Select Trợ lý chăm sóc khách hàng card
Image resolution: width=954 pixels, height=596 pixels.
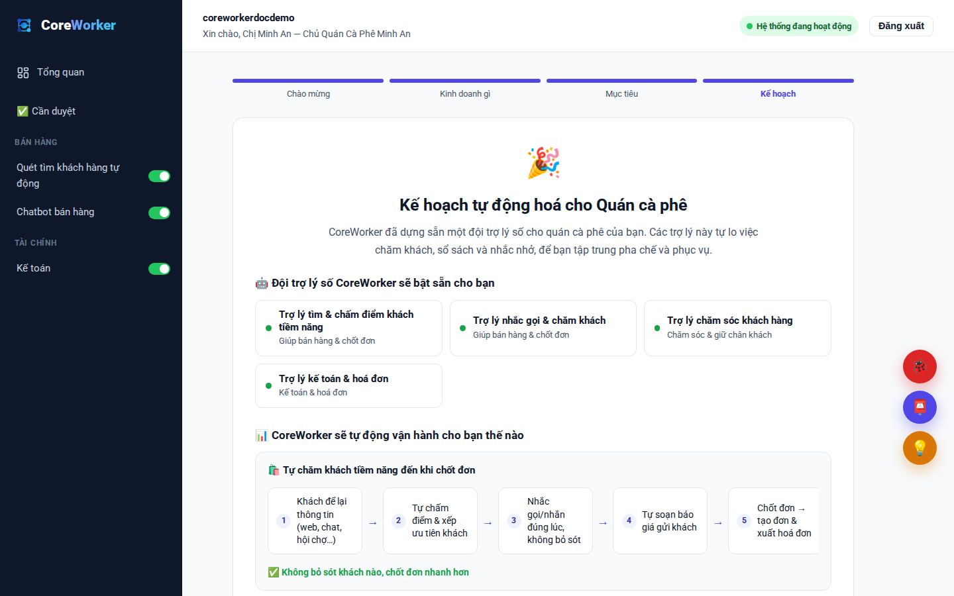737,328
